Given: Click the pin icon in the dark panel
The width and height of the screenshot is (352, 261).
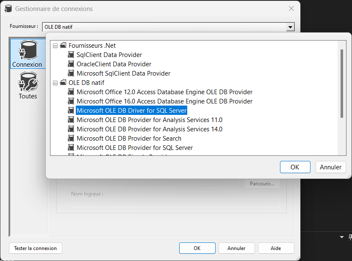Looking at the screenshot, I should [x=350, y=237].
